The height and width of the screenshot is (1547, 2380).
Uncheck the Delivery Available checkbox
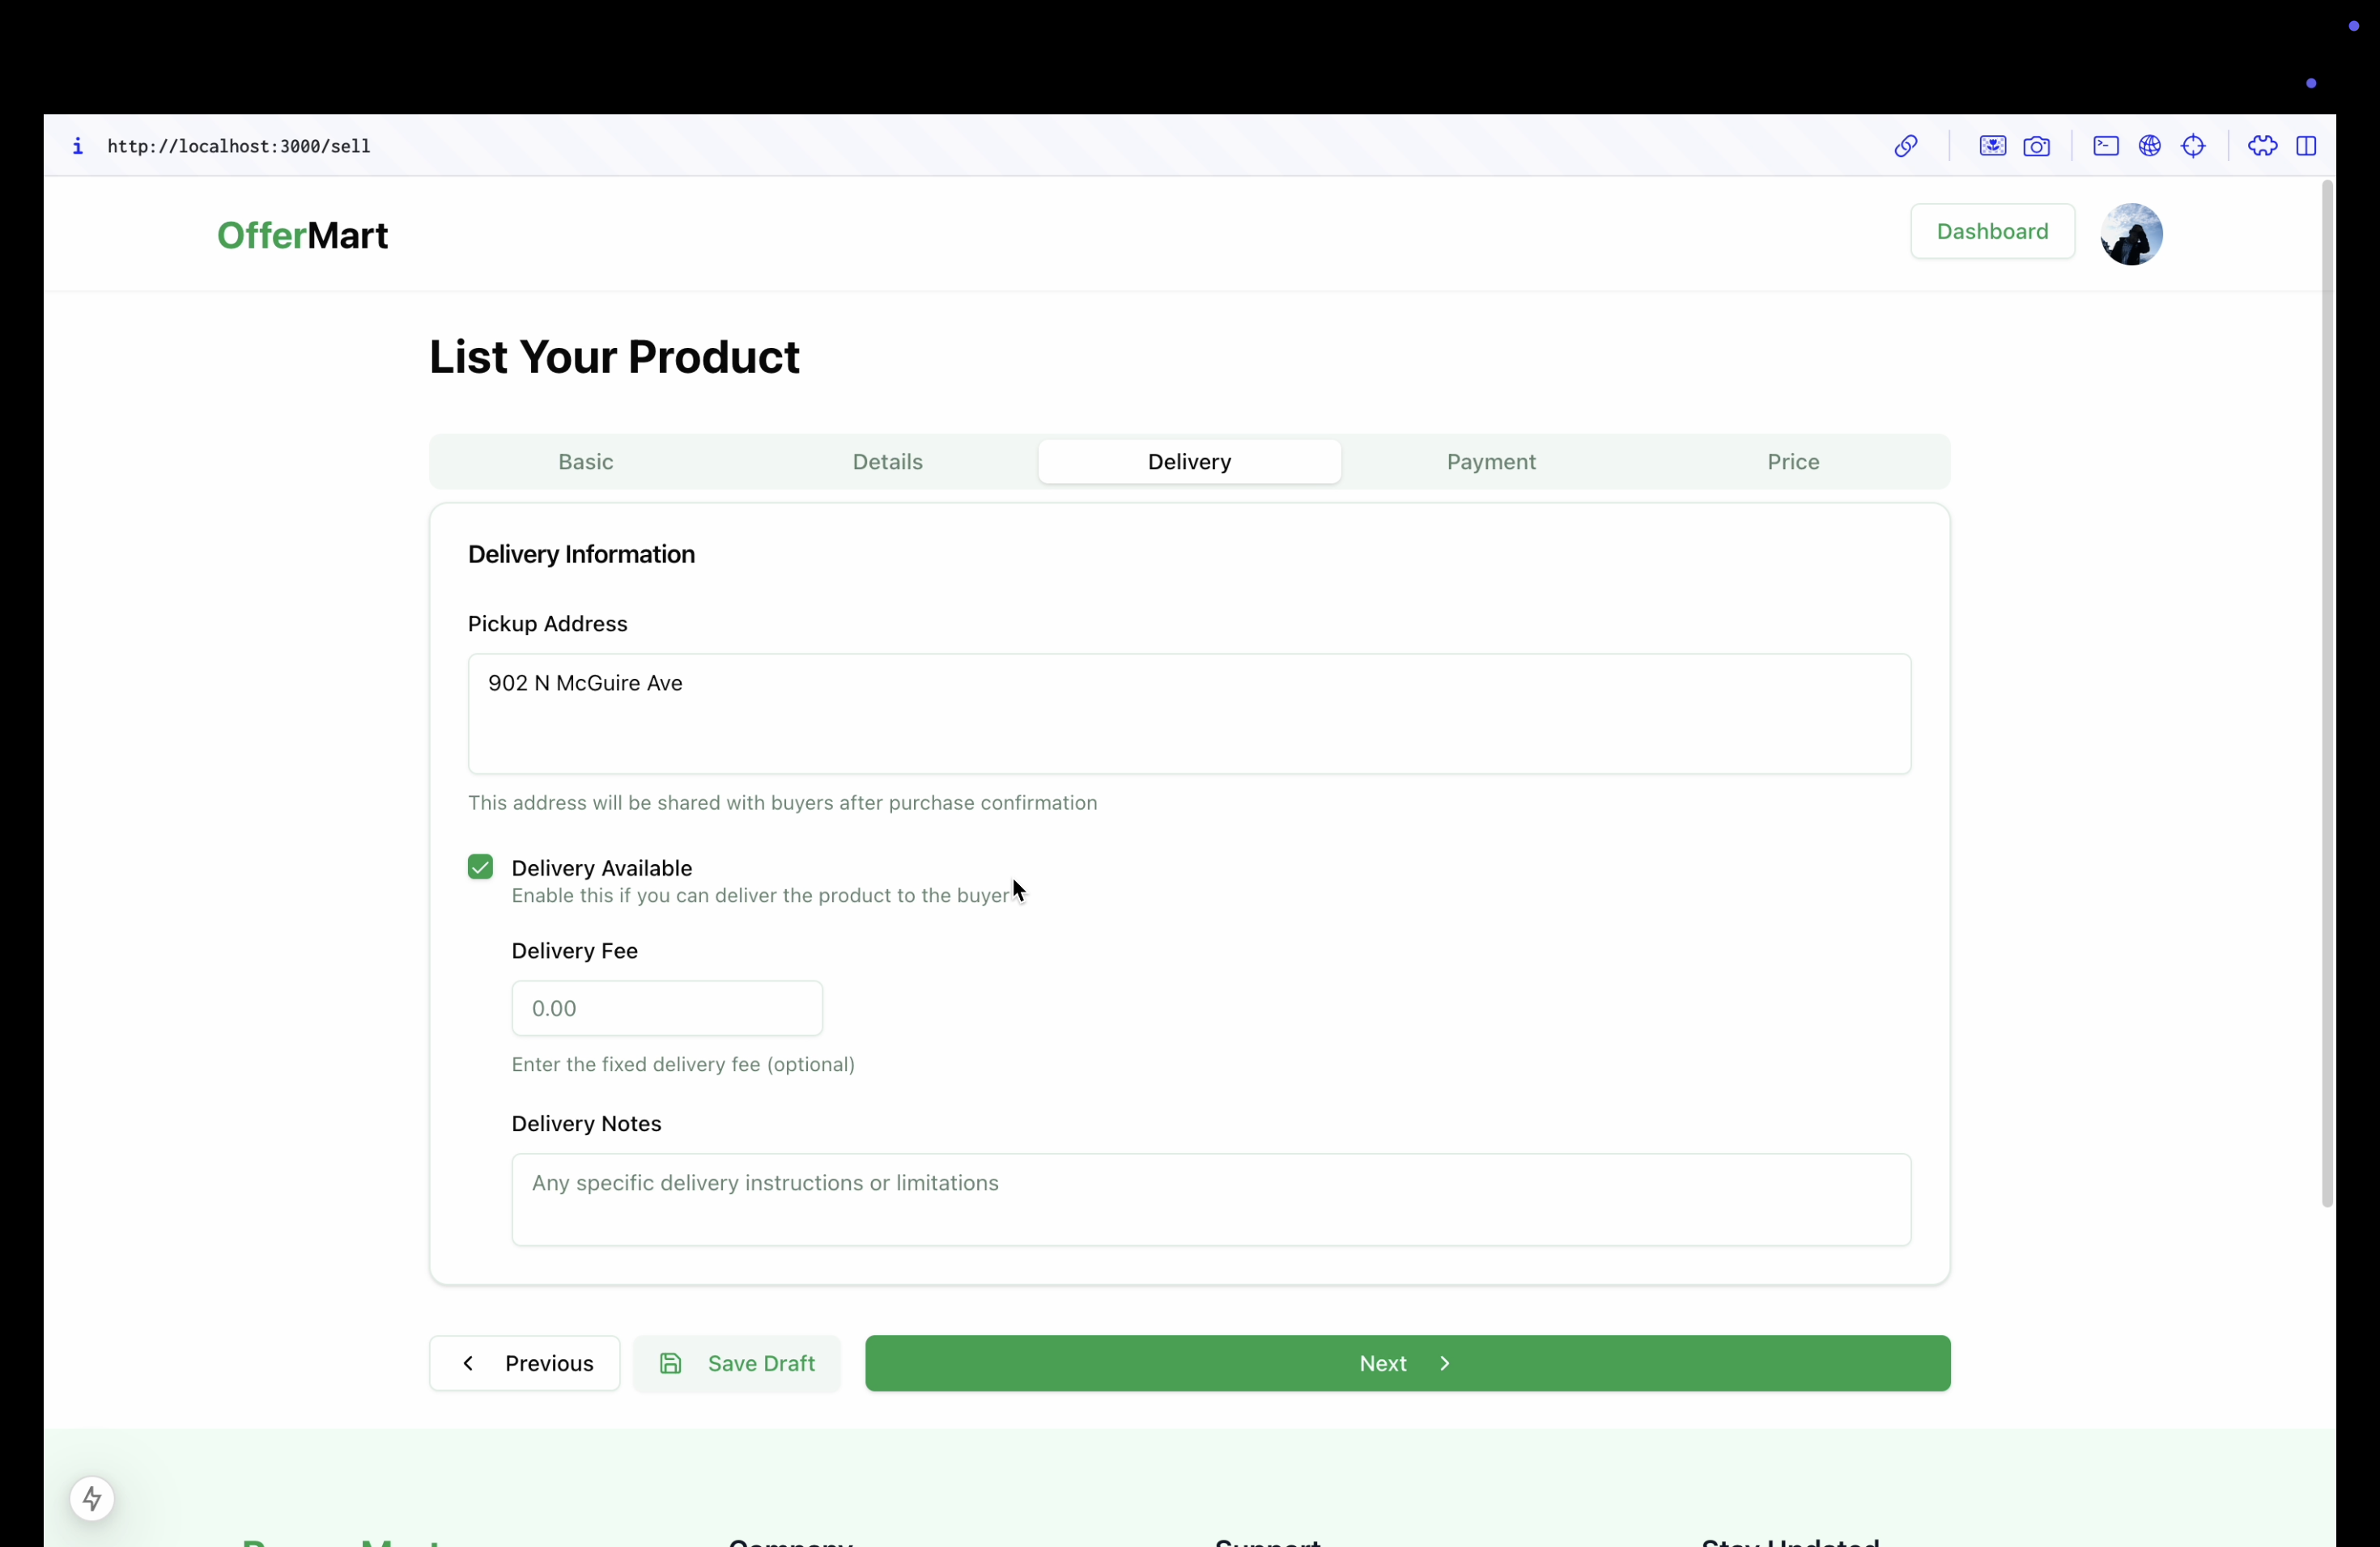[x=480, y=867]
